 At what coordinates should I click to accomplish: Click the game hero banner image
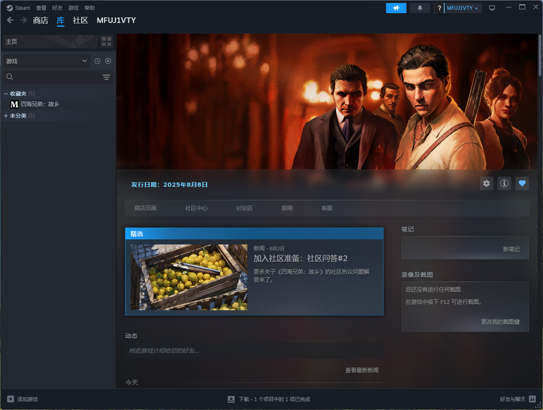[327, 102]
